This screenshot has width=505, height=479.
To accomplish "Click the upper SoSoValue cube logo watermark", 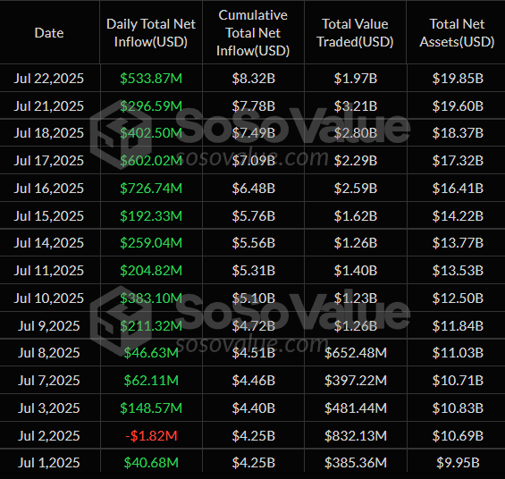I will coord(121,134).
